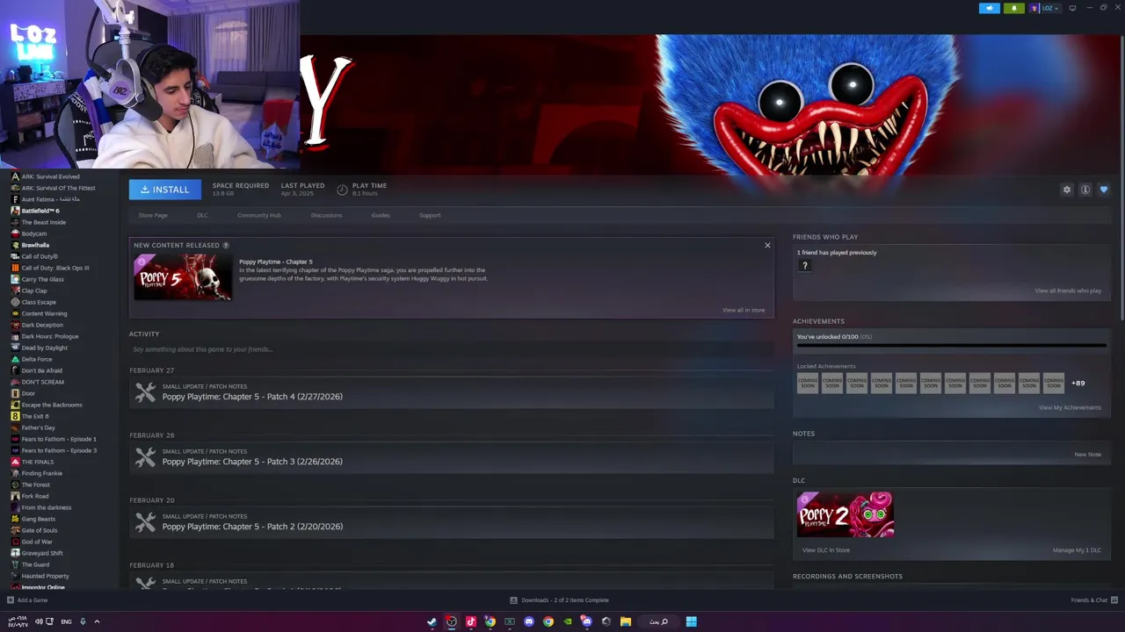Click the help icon beside New Content Released

pos(226,246)
